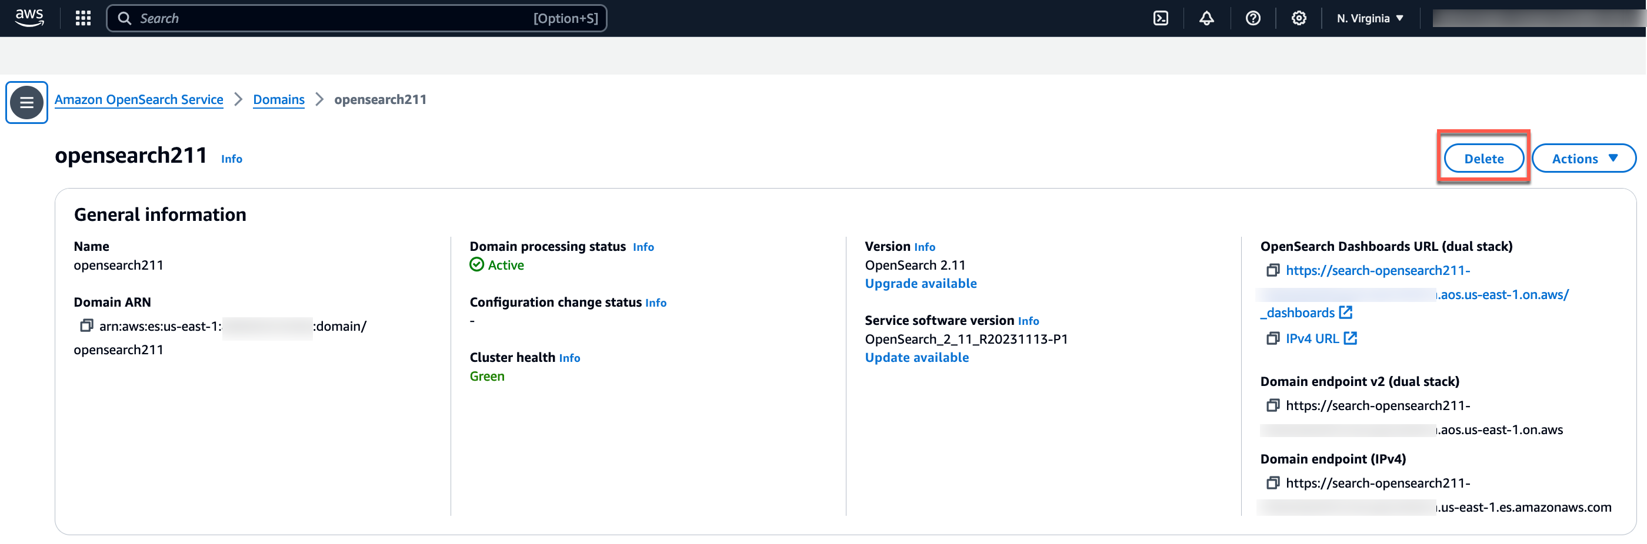Image resolution: width=1647 pixels, height=544 pixels.
Task: Go to the Domains breadcrumb link
Action: click(279, 100)
